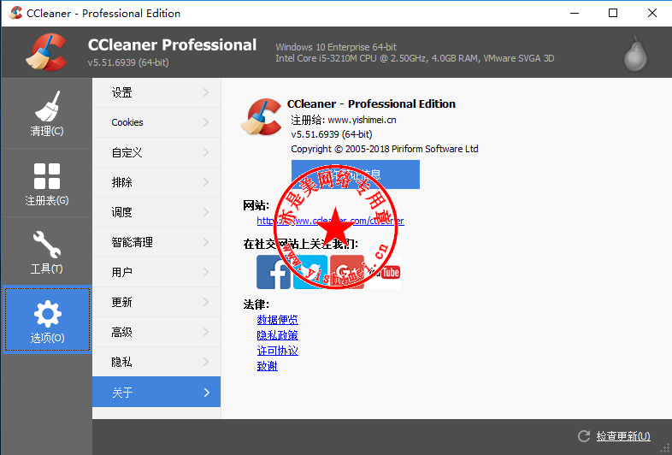Click the Copyright © 2005-2018 Piriform text
Image resolution: width=672 pixels, height=455 pixels.
pyautogui.click(x=385, y=149)
